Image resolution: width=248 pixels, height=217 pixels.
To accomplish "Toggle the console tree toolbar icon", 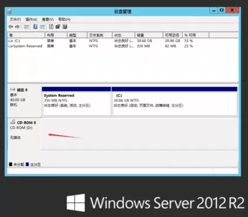I will [x=26, y=27].
